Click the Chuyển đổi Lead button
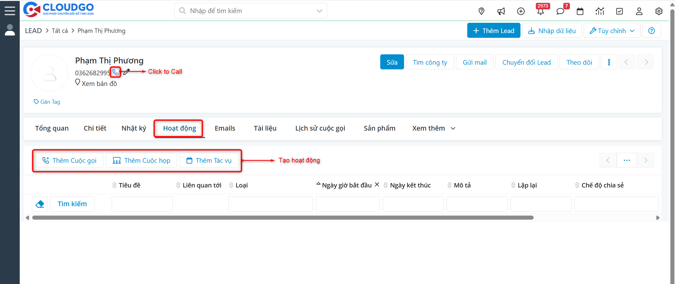The height and width of the screenshot is (284, 676). tap(526, 62)
